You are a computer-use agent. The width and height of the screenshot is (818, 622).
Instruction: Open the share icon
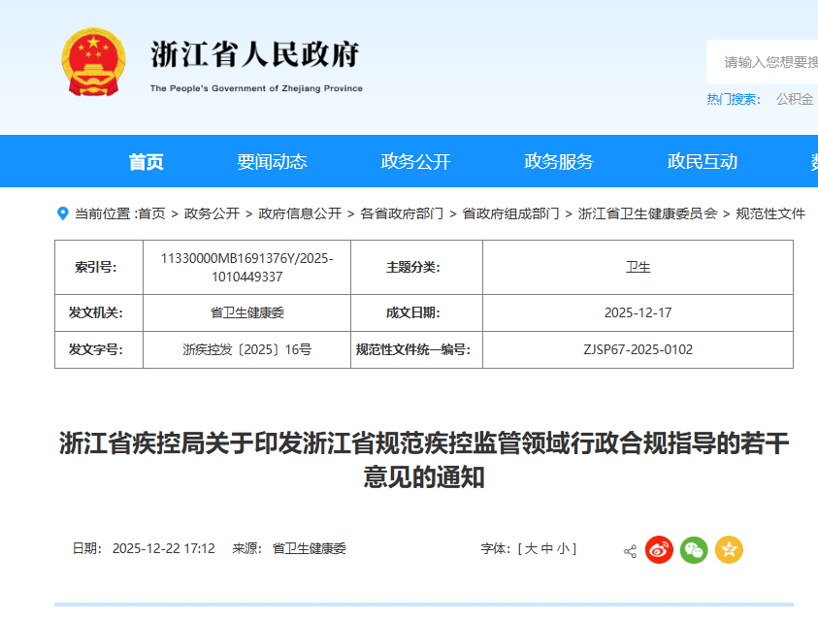630,551
